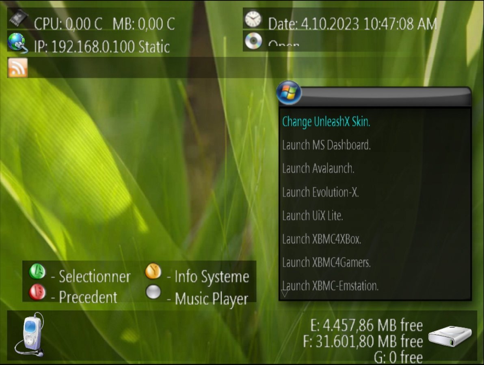Screen dimensions: 484x365
Task: Click the network globe icon beside IP
Action: click(x=17, y=43)
